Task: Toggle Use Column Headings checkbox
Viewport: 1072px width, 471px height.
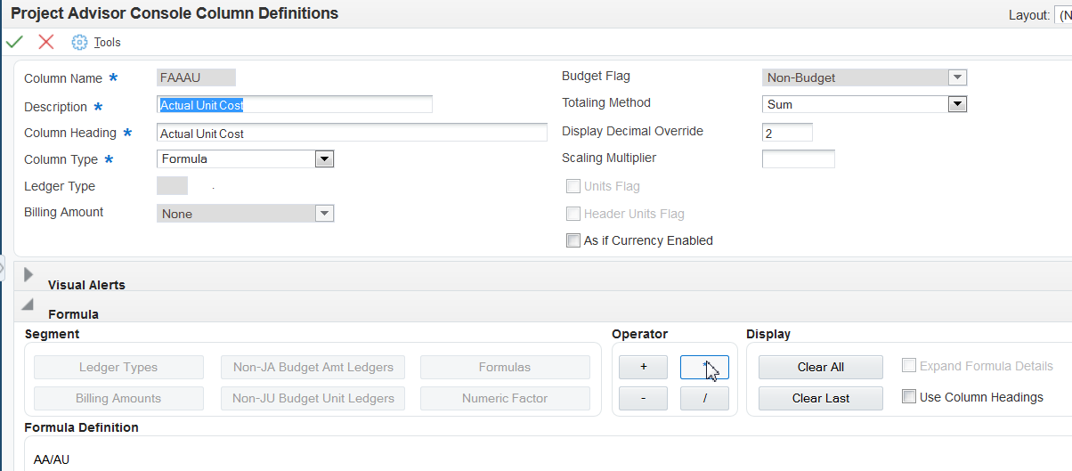Action: (909, 397)
